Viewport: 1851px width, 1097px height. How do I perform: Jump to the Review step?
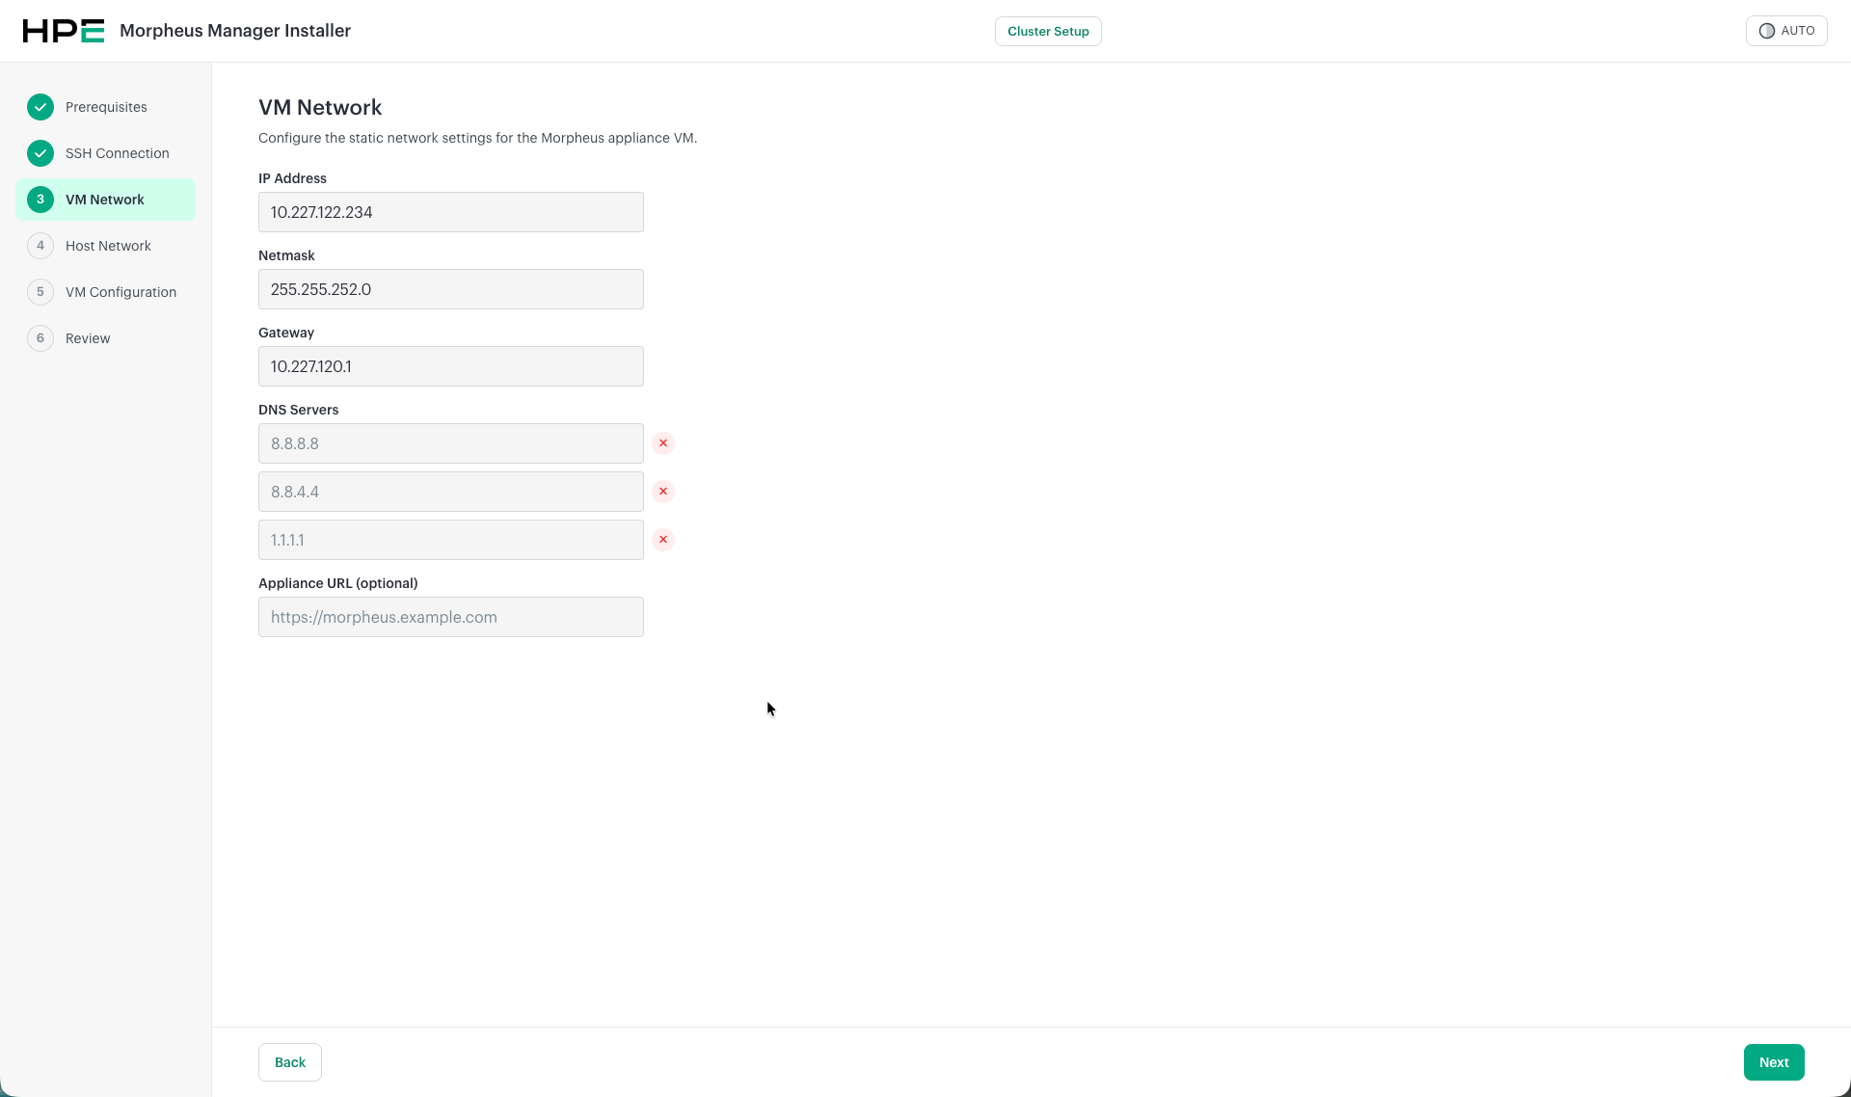[x=106, y=338]
